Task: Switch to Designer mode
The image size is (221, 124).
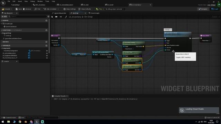Action: [203, 9]
